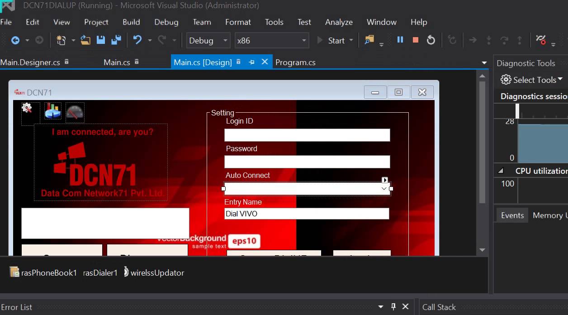This screenshot has height=315, width=568.
Task: Switch to Memory Usage tab
Action: click(550, 215)
